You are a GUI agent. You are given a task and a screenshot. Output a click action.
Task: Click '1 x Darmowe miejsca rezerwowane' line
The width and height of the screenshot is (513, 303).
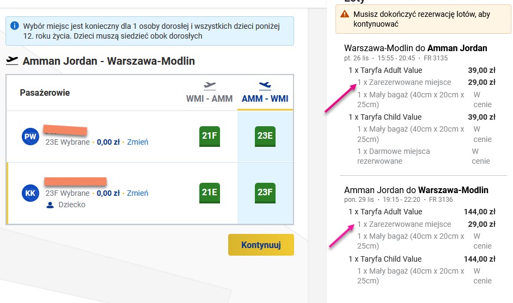pyautogui.click(x=394, y=156)
